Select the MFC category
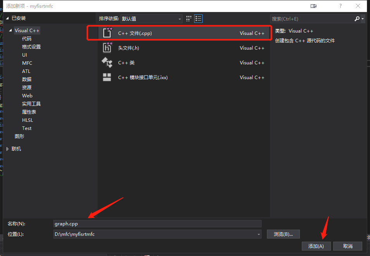The height and width of the screenshot is (256, 370). tap(27, 63)
